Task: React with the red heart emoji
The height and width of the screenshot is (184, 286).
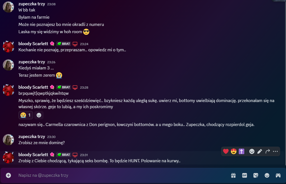Action: [x=226, y=151]
